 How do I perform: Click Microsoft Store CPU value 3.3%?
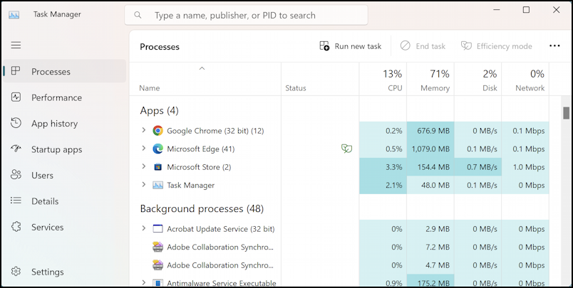coord(383,167)
